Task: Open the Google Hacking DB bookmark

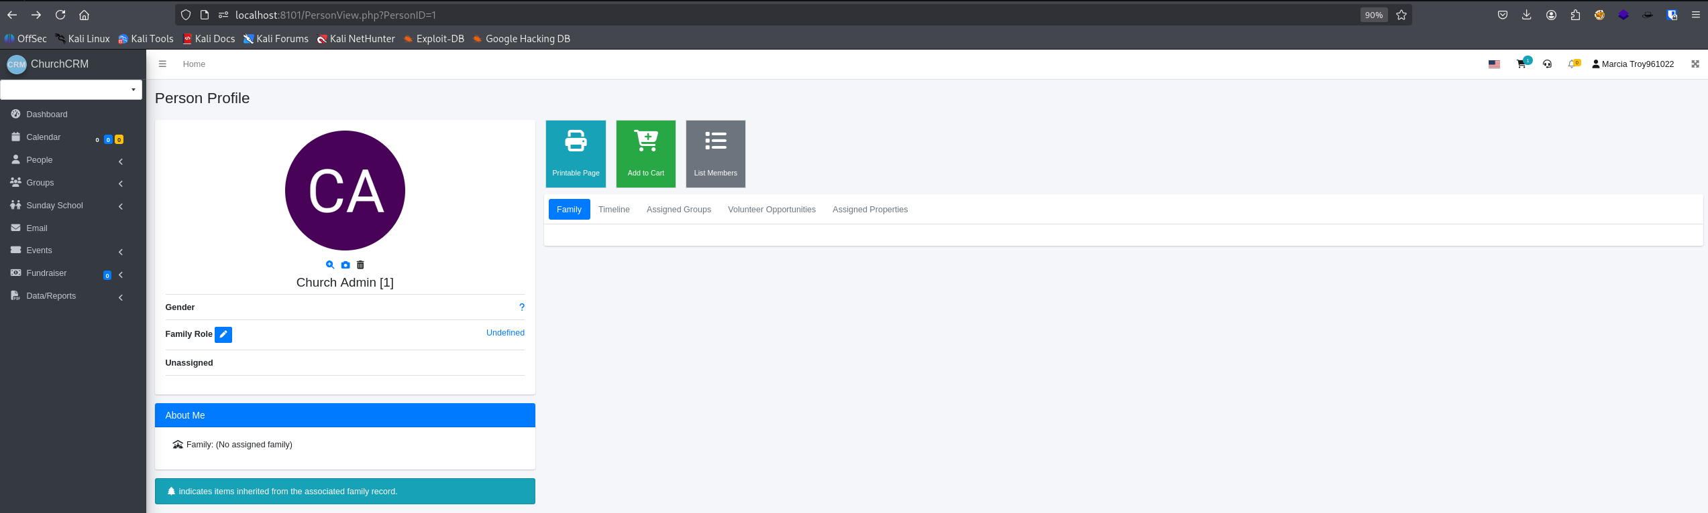Action: (522, 39)
